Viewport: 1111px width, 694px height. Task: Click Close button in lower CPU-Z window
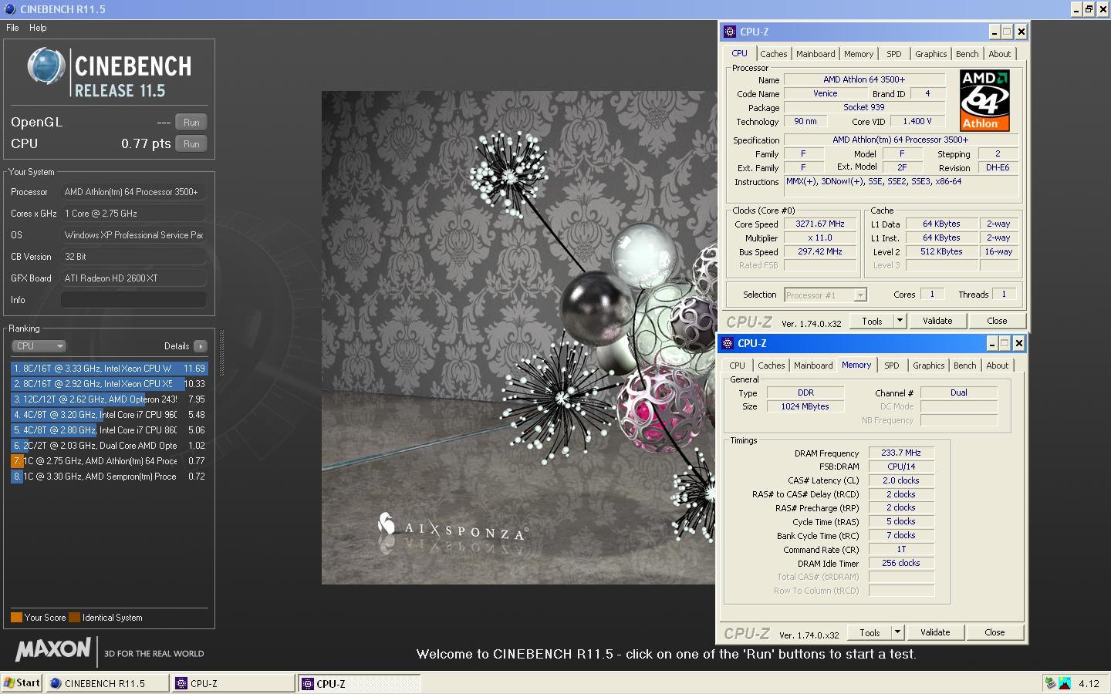994,633
